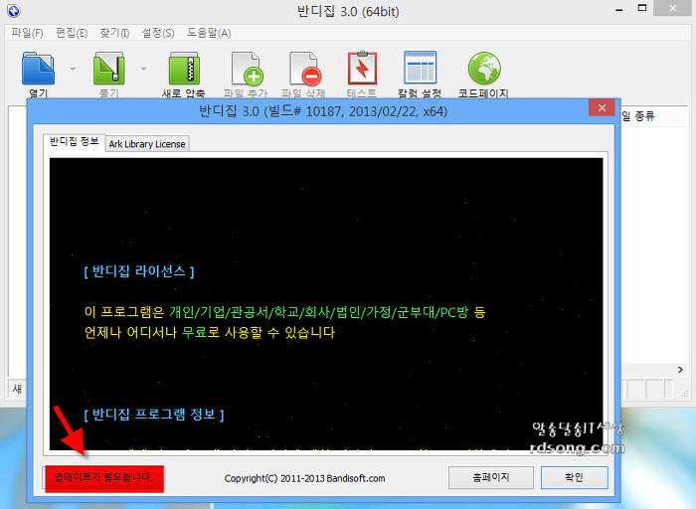
Task: Click the 풀기 (Extract) toolbar icon
Action: (108, 69)
